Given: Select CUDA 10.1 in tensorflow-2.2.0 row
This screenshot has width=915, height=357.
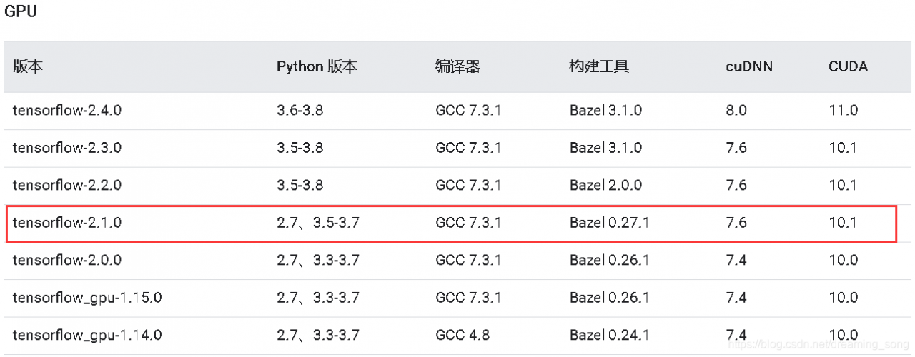Looking at the screenshot, I should coord(844,185).
